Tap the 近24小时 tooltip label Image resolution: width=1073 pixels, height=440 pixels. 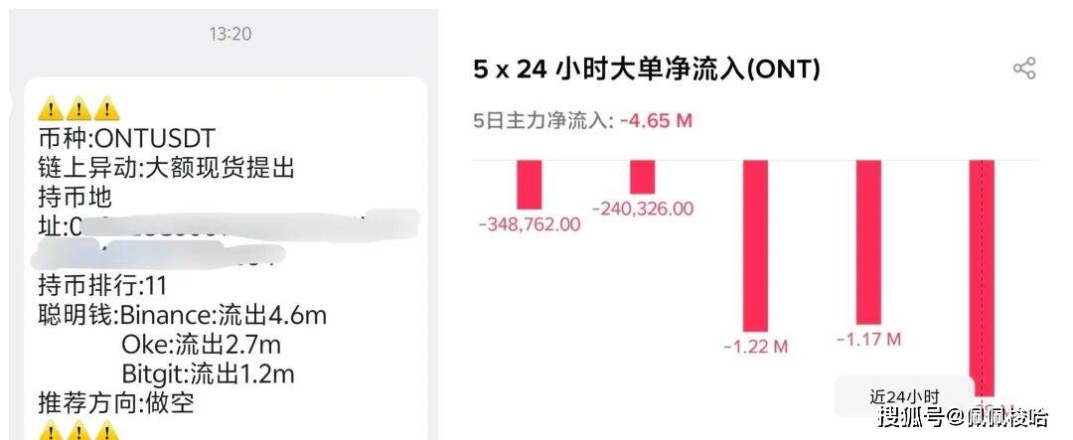(x=904, y=395)
